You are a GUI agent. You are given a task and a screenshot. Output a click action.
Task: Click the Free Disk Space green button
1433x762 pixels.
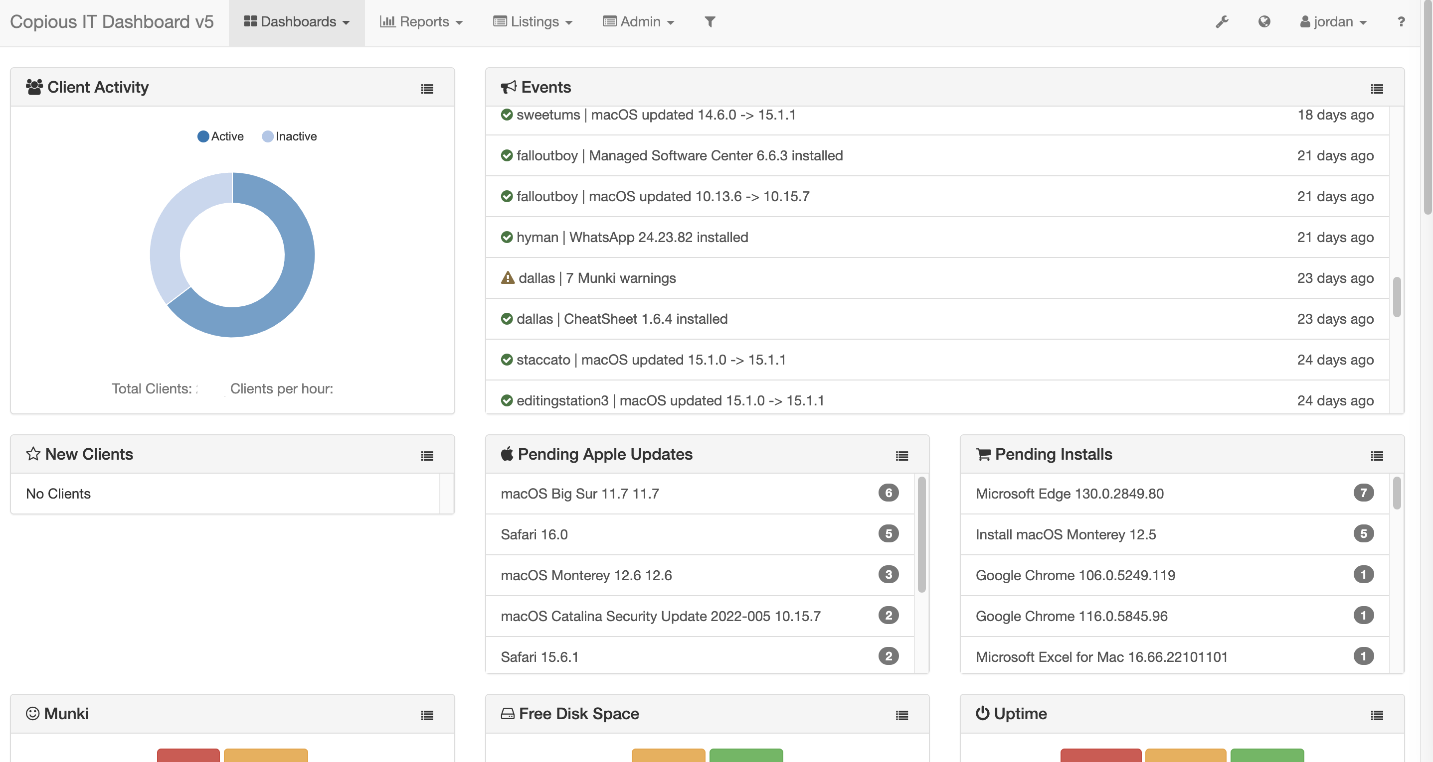pyautogui.click(x=746, y=756)
